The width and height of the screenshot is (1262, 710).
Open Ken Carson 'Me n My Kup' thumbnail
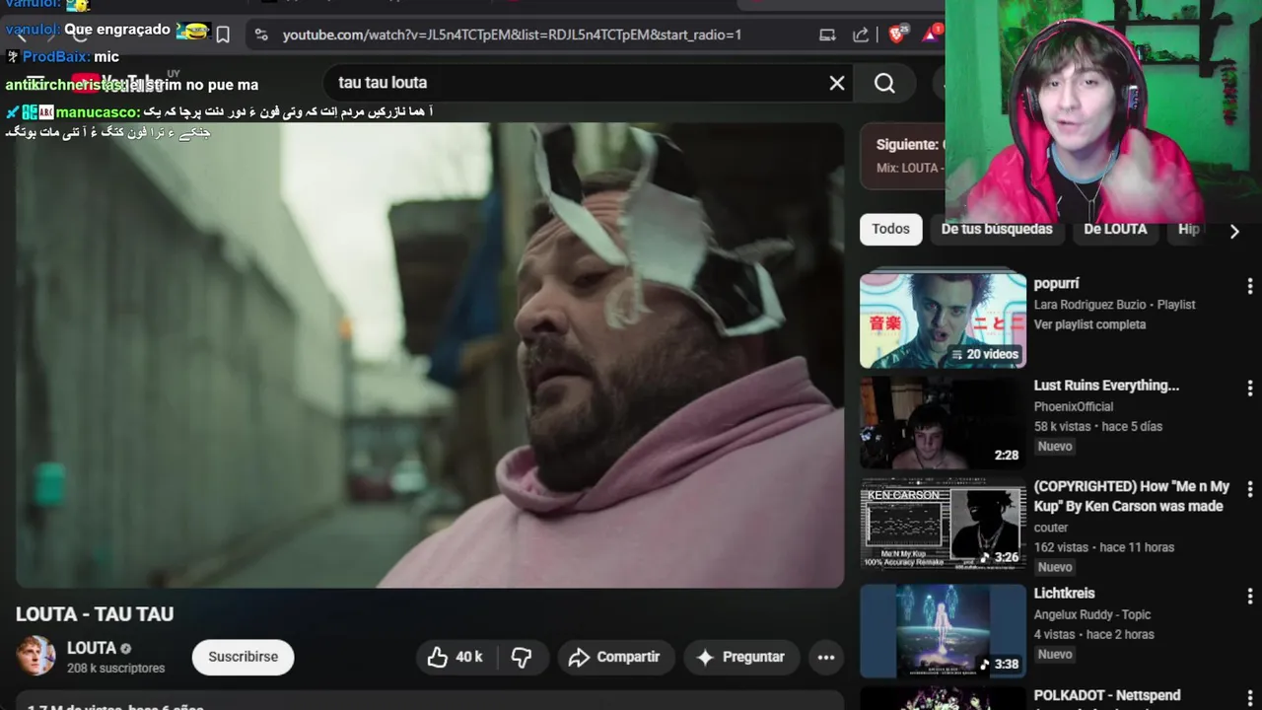tap(943, 525)
